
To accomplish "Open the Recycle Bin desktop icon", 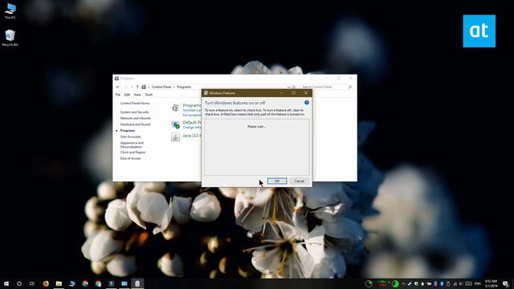I will click(10, 38).
